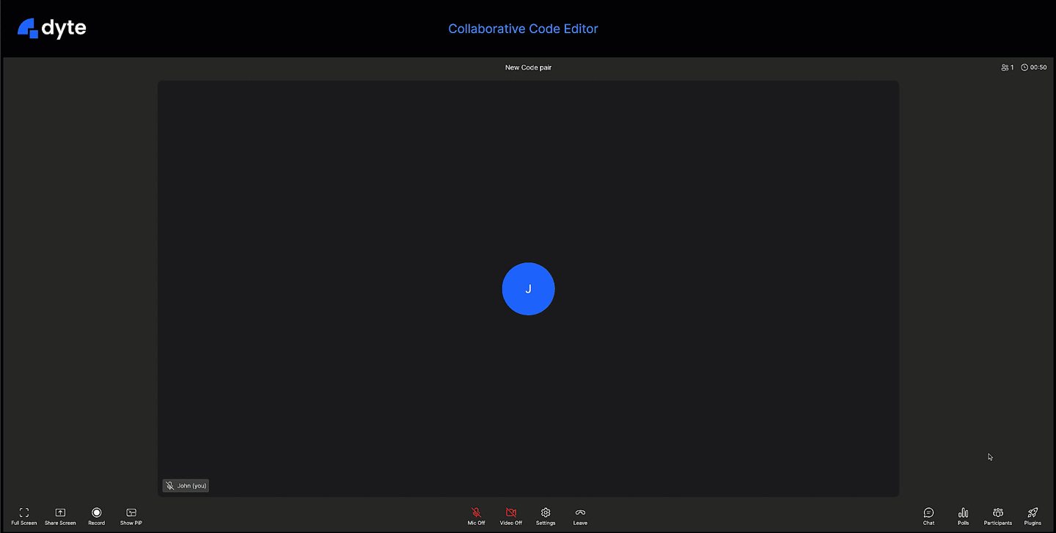Open the Polls panel

pos(963,515)
